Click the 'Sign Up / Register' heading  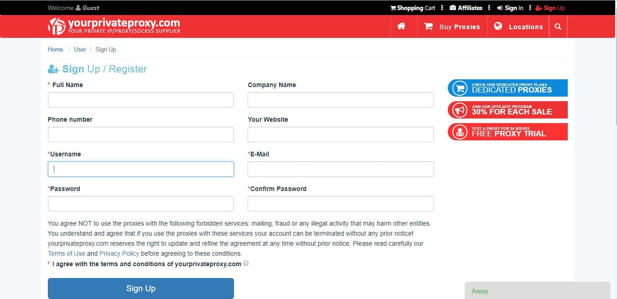pos(97,69)
